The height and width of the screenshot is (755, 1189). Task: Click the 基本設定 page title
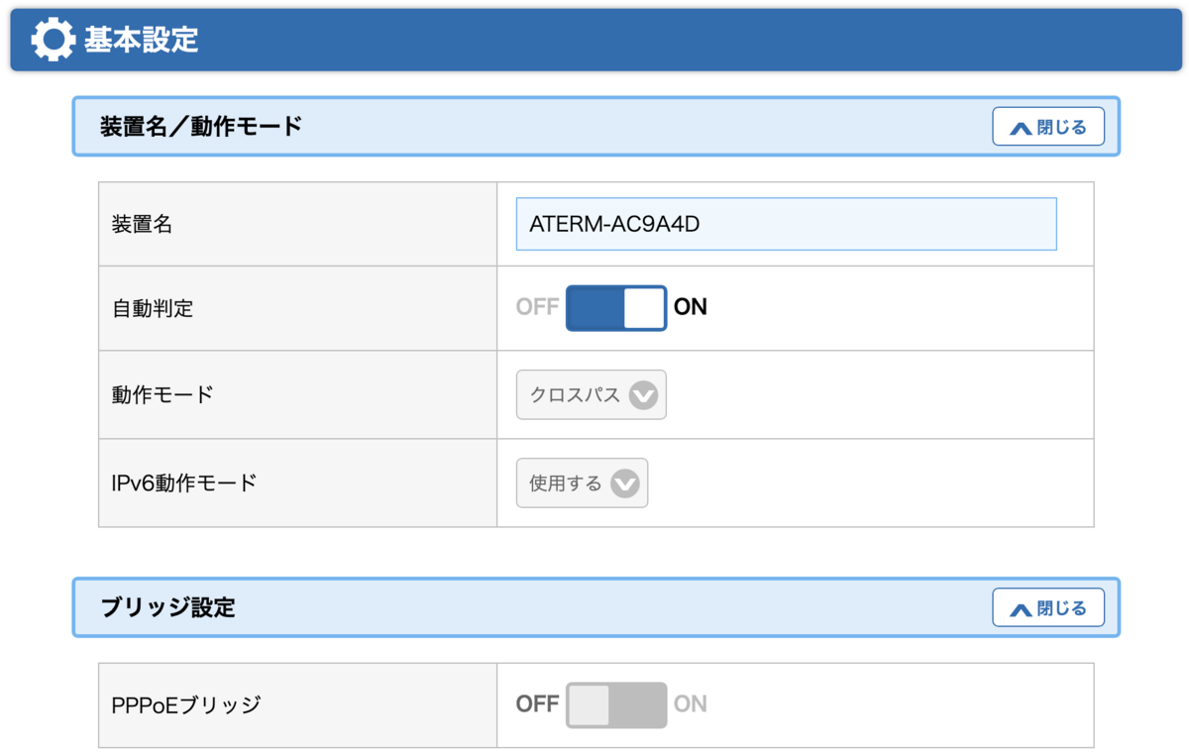click(x=141, y=40)
